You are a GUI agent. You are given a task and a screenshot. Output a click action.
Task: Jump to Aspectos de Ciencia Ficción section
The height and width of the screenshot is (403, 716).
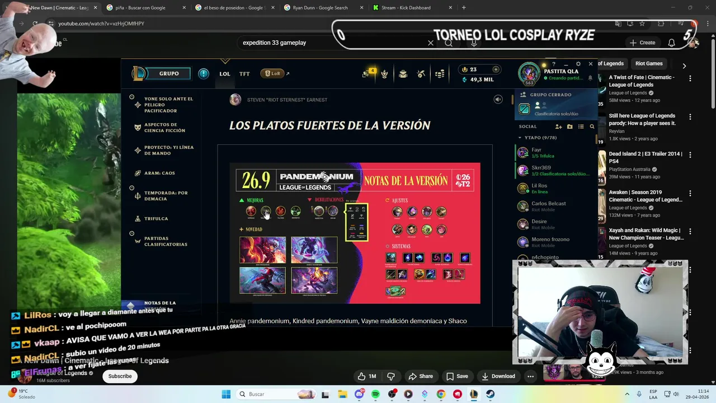pos(164,128)
